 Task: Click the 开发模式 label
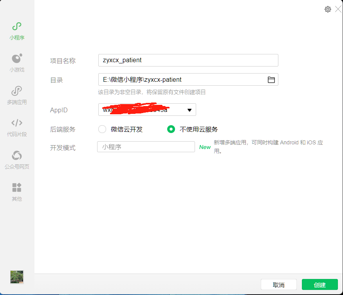click(x=63, y=148)
